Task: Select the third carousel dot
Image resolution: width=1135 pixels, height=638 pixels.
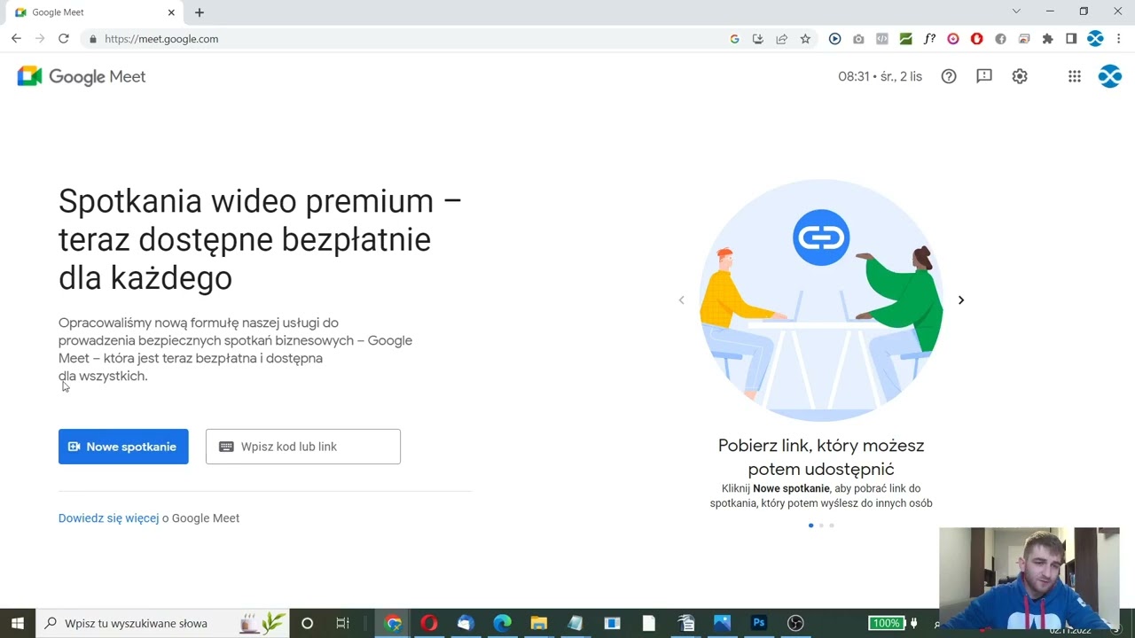Action: coord(832,525)
